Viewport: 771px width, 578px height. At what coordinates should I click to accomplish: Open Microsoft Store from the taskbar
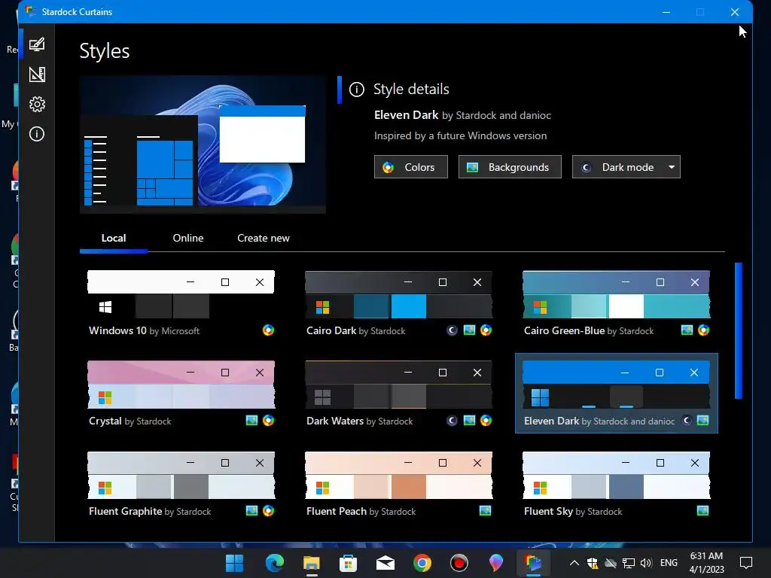click(x=348, y=563)
